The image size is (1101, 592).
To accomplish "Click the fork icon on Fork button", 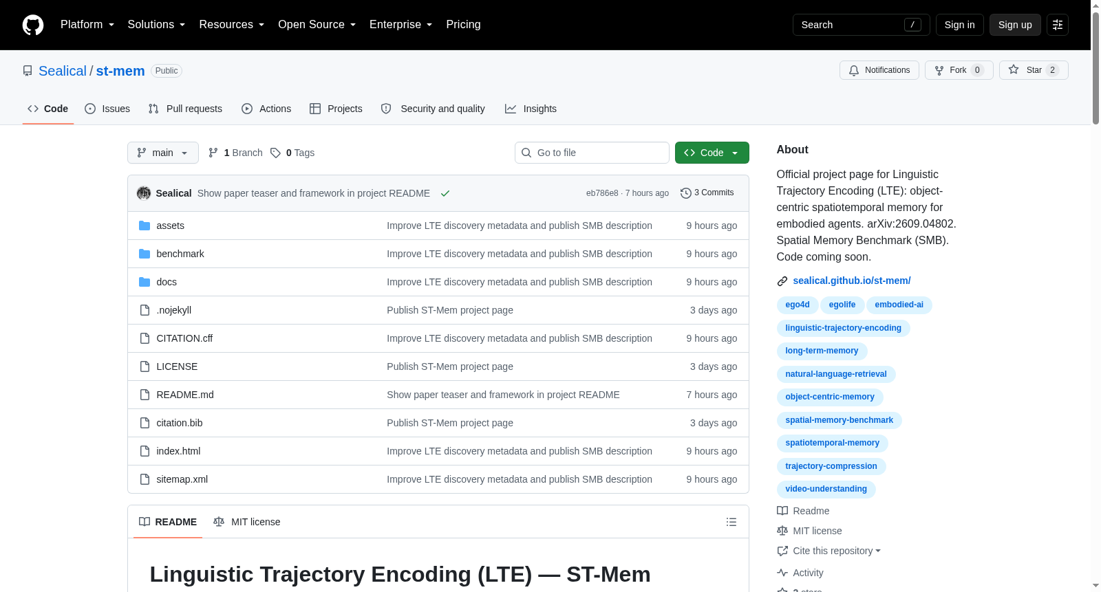I will coord(939,70).
